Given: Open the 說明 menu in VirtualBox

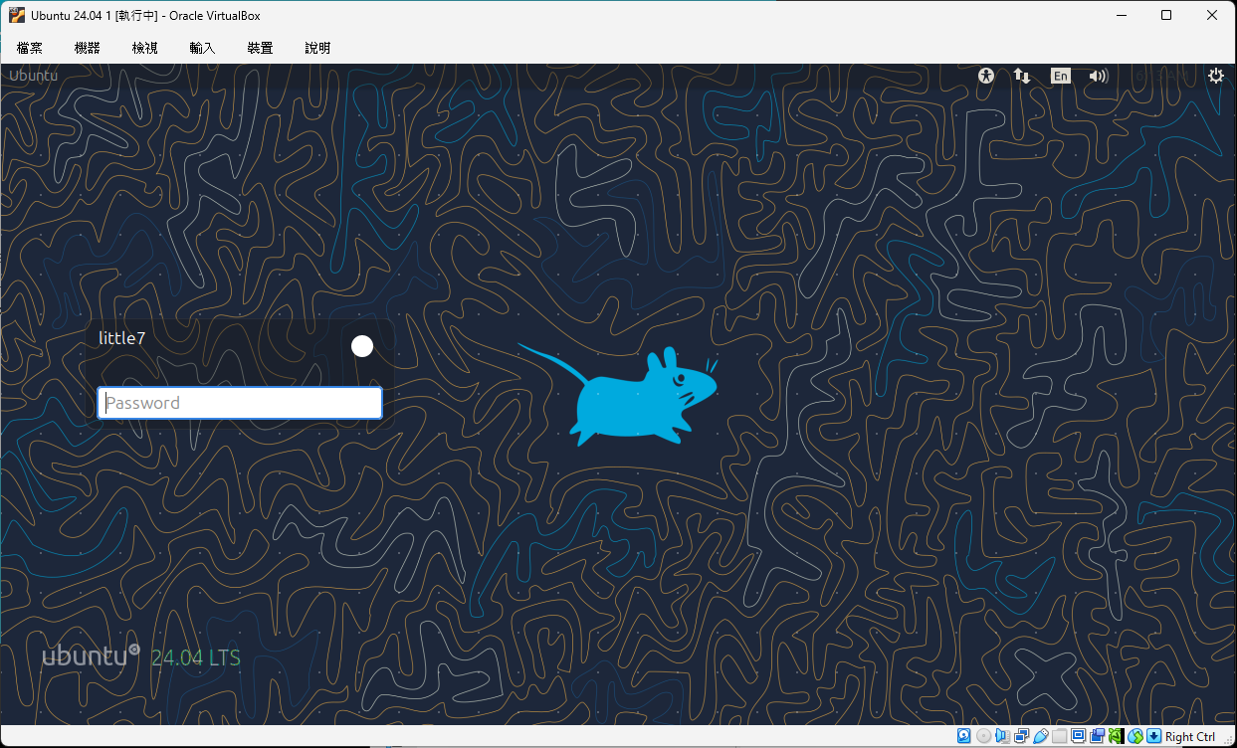Looking at the screenshot, I should (317, 48).
